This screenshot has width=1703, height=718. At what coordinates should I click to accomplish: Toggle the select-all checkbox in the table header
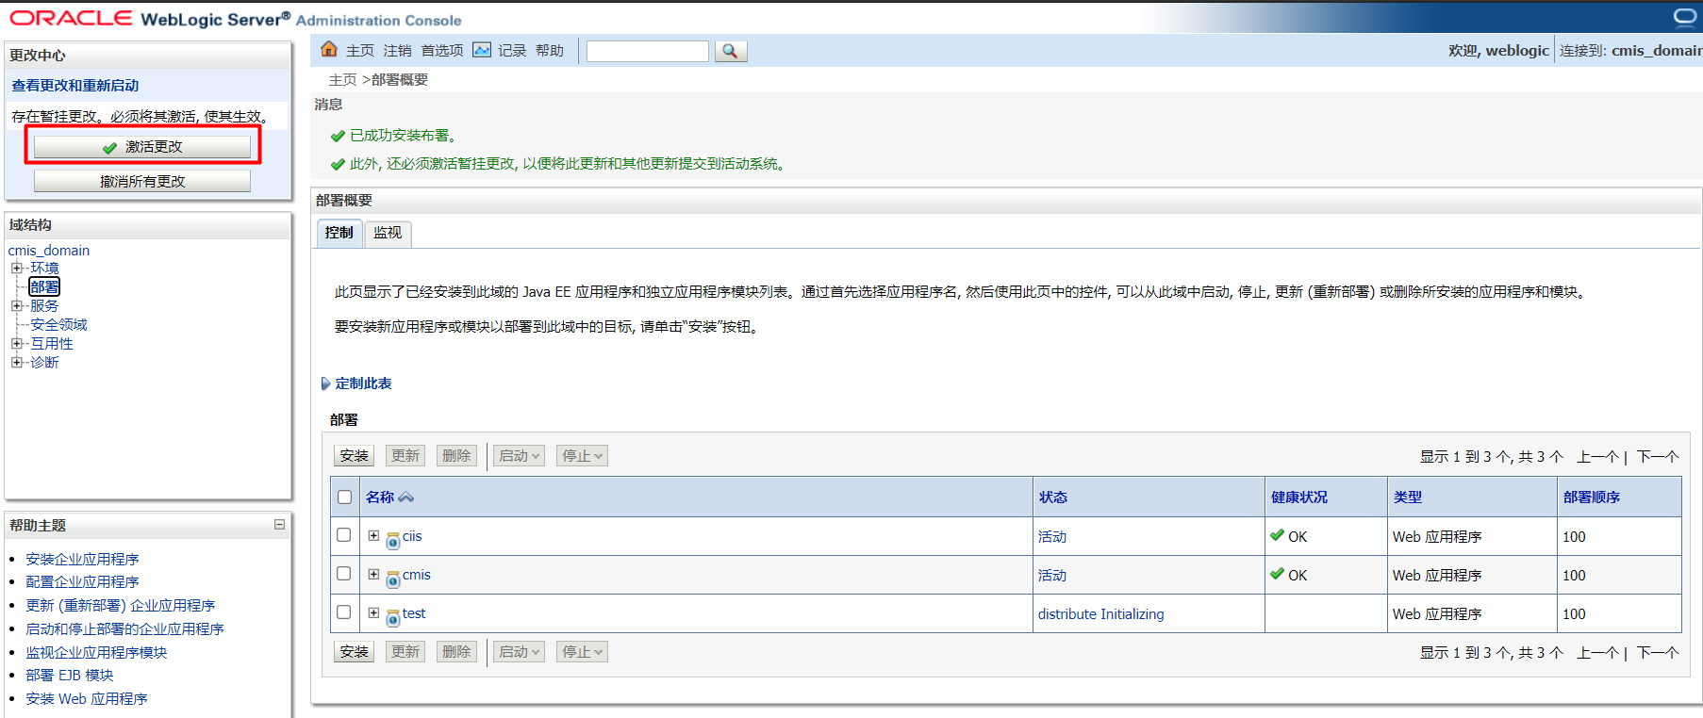coord(344,497)
